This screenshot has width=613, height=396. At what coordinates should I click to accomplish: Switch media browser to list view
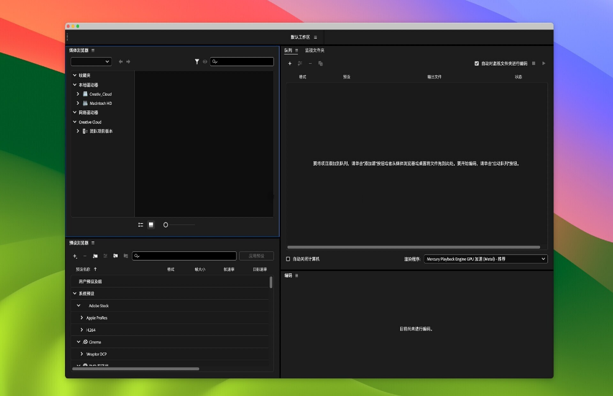point(141,225)
